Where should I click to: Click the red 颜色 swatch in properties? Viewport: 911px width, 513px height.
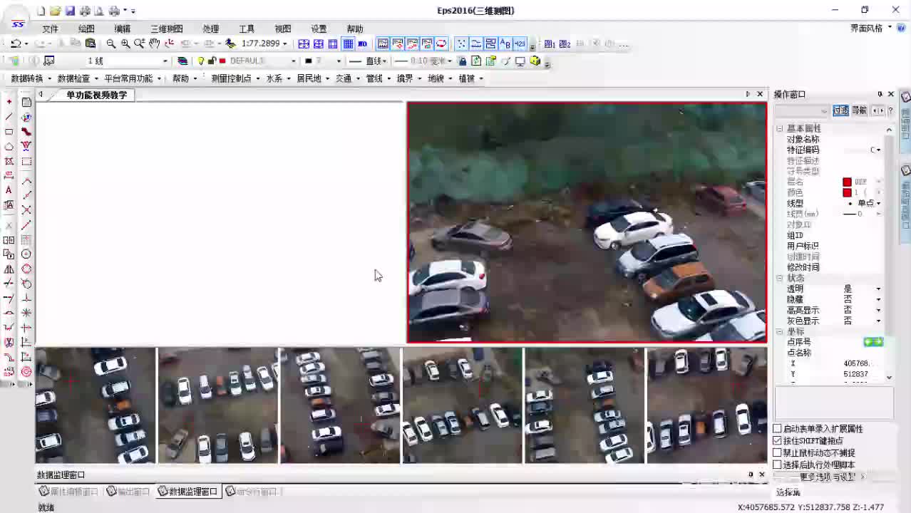pos(847,192)
